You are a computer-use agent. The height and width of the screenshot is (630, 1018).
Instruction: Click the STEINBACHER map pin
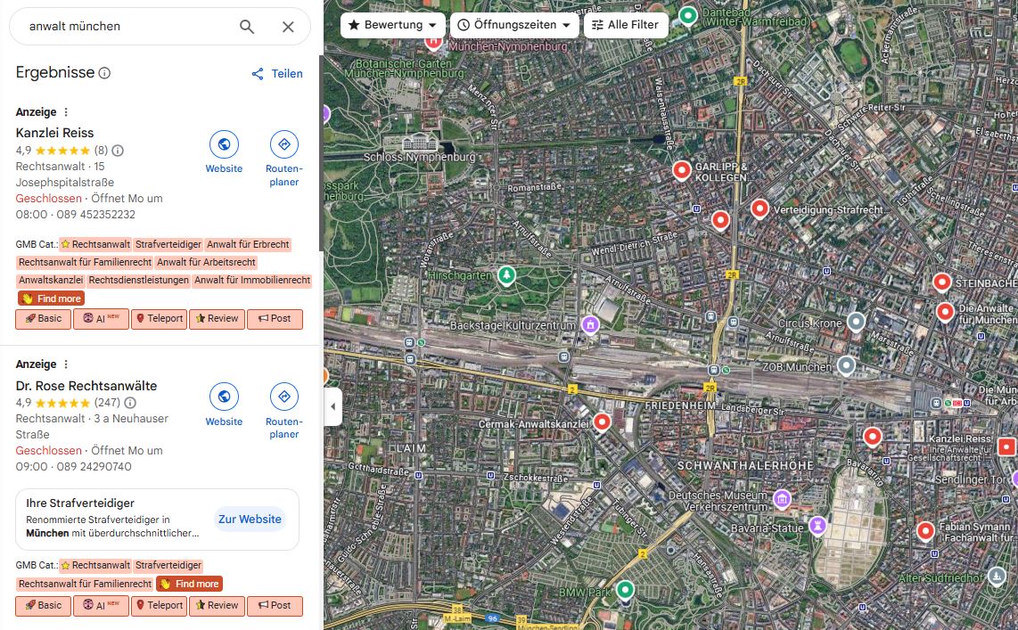(941, 282)
